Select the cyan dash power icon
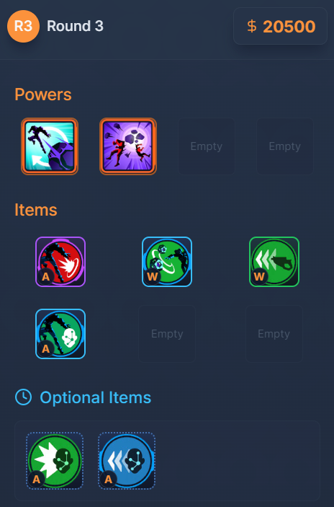334x507 pixels. [50, 146]
